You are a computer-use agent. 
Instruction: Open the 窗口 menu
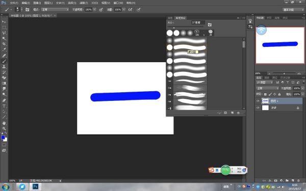pyautogui.click(x=118, y=3)
